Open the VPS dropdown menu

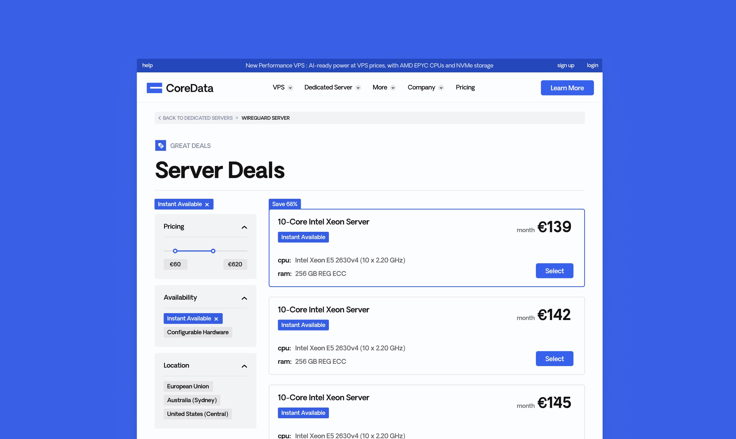(282, 87)
